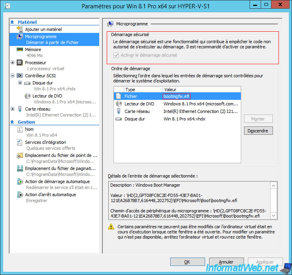
Task: Click the bootmgfw.efi value in the Fichier row
Action: 177,96
